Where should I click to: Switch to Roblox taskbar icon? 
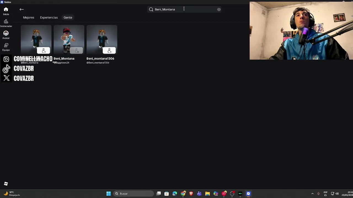248,194
